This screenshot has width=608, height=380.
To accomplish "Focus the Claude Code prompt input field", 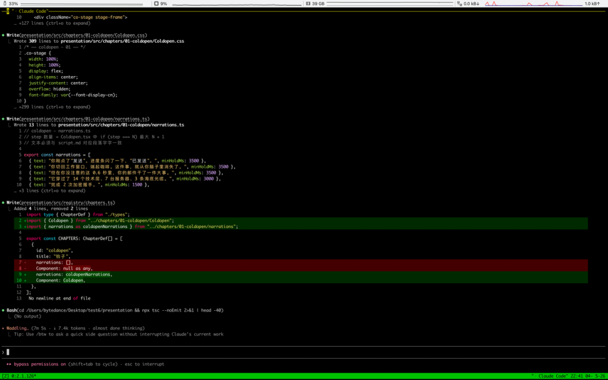I will coord(304,352).
